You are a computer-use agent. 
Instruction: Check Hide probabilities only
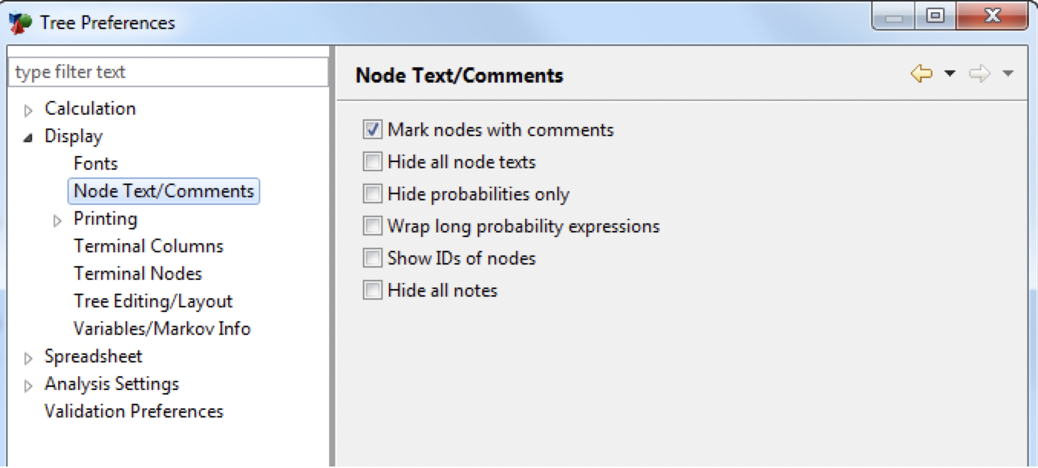click(x=373, y=193)
